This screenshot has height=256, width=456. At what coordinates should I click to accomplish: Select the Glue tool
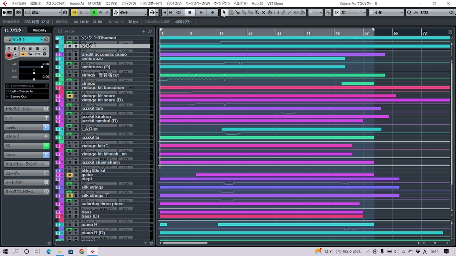point(244,12)
